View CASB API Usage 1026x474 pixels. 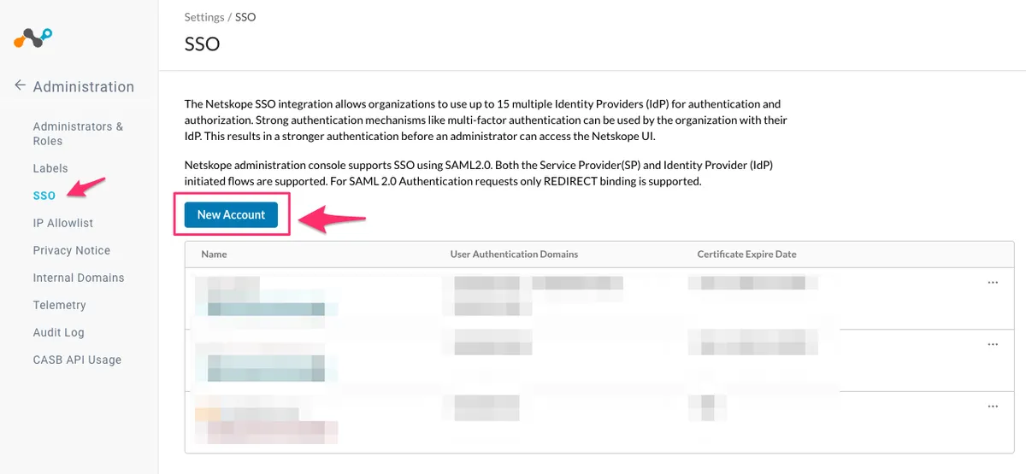77,360
